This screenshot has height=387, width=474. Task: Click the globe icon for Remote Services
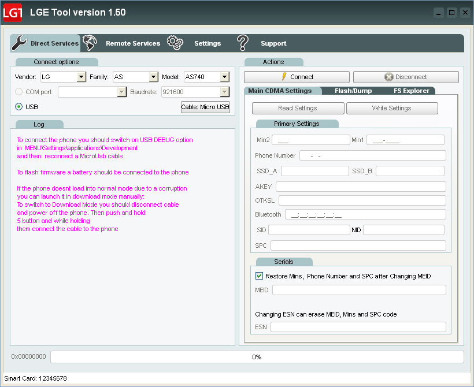[x=90, y=43]
